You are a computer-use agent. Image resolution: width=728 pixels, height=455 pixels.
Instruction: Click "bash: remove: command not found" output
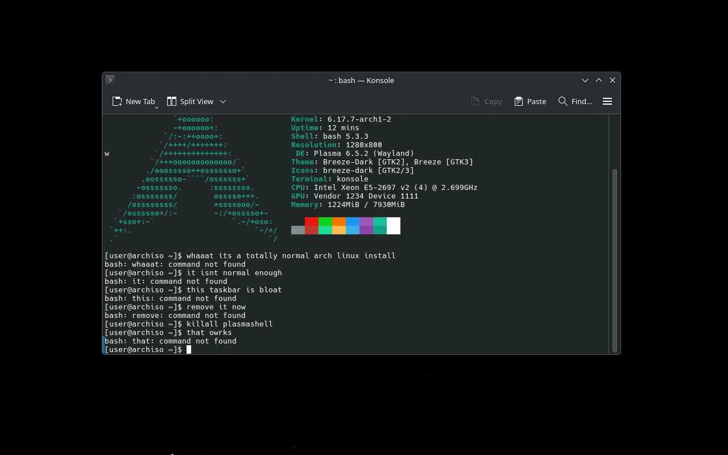click(x=175, y=316)
